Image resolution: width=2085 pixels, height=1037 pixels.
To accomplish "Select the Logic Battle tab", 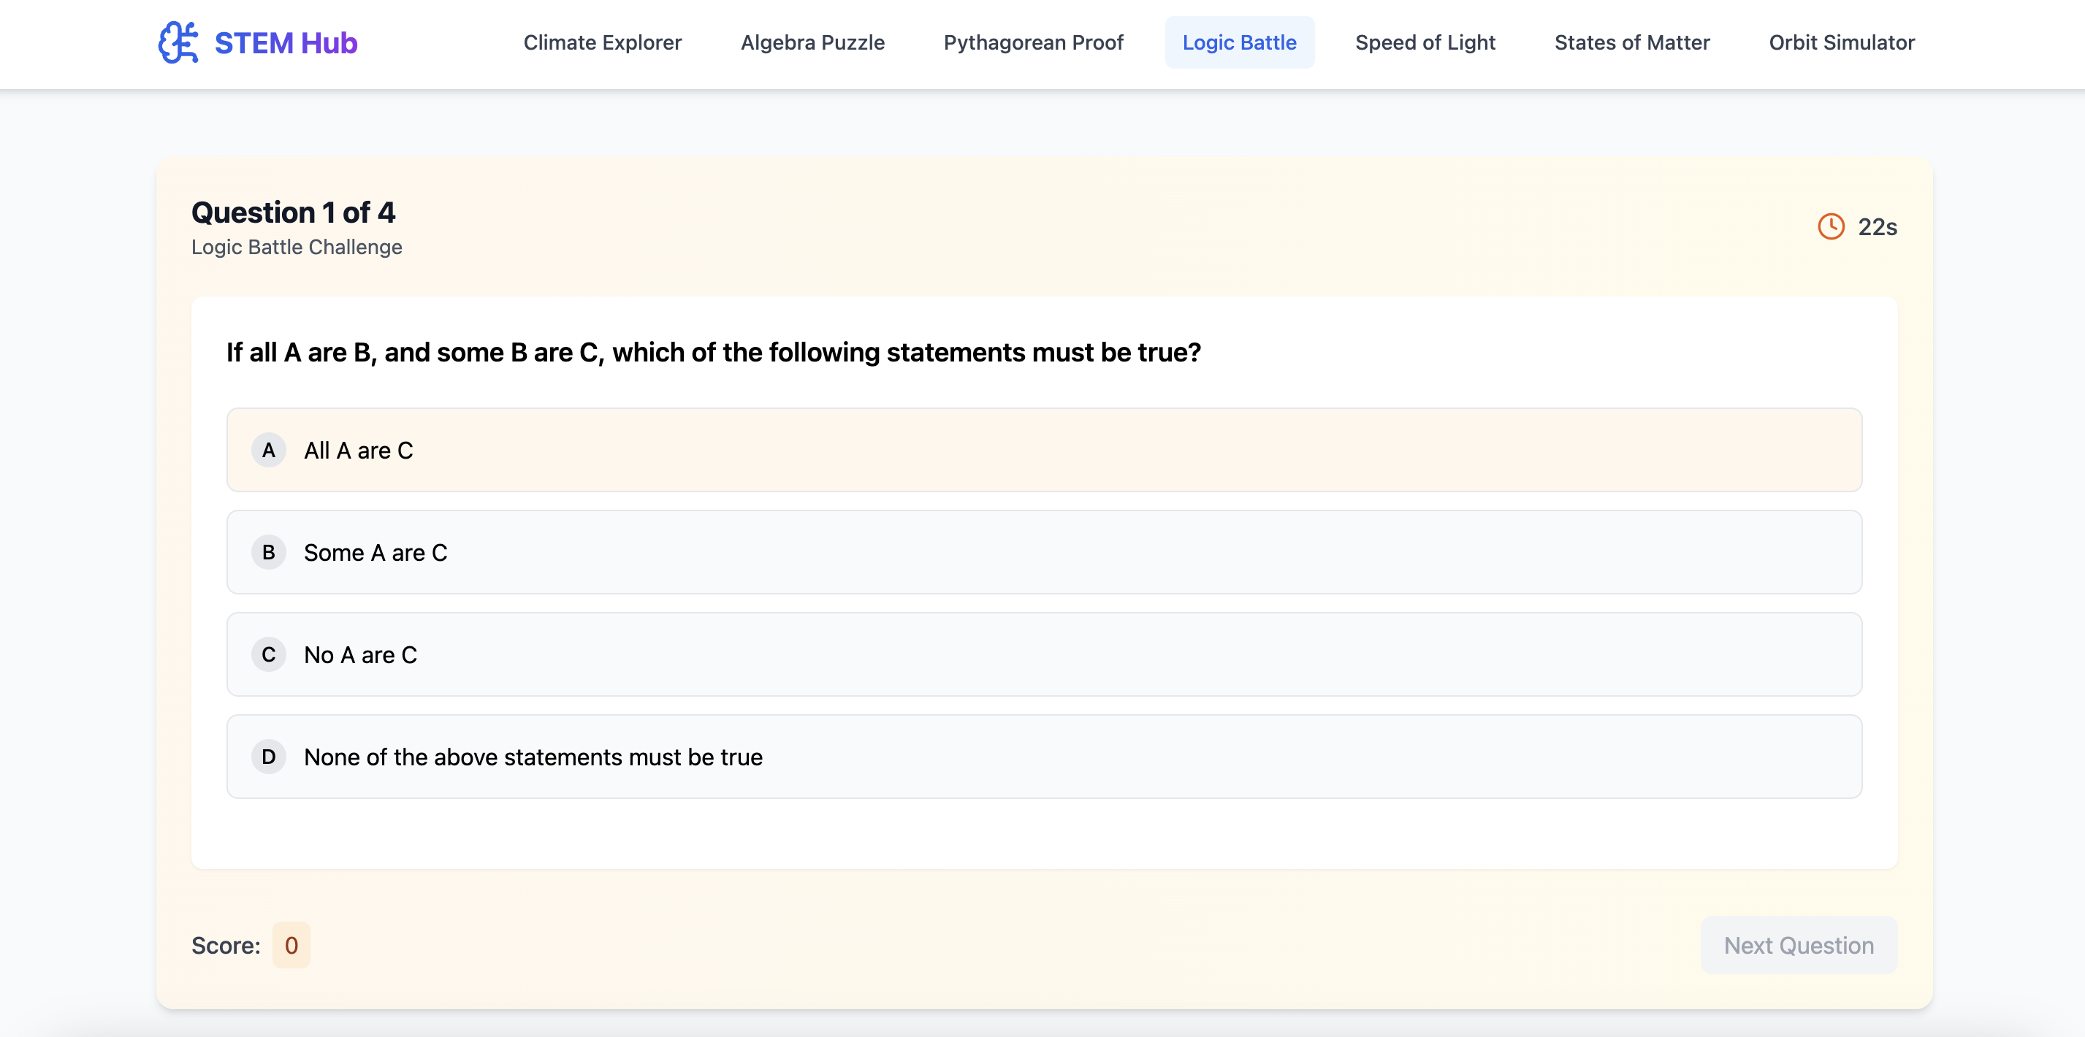I will tap(1239, 42).
